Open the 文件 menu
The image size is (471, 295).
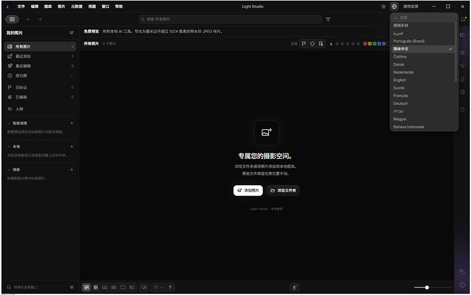click(x=21, y=6)
